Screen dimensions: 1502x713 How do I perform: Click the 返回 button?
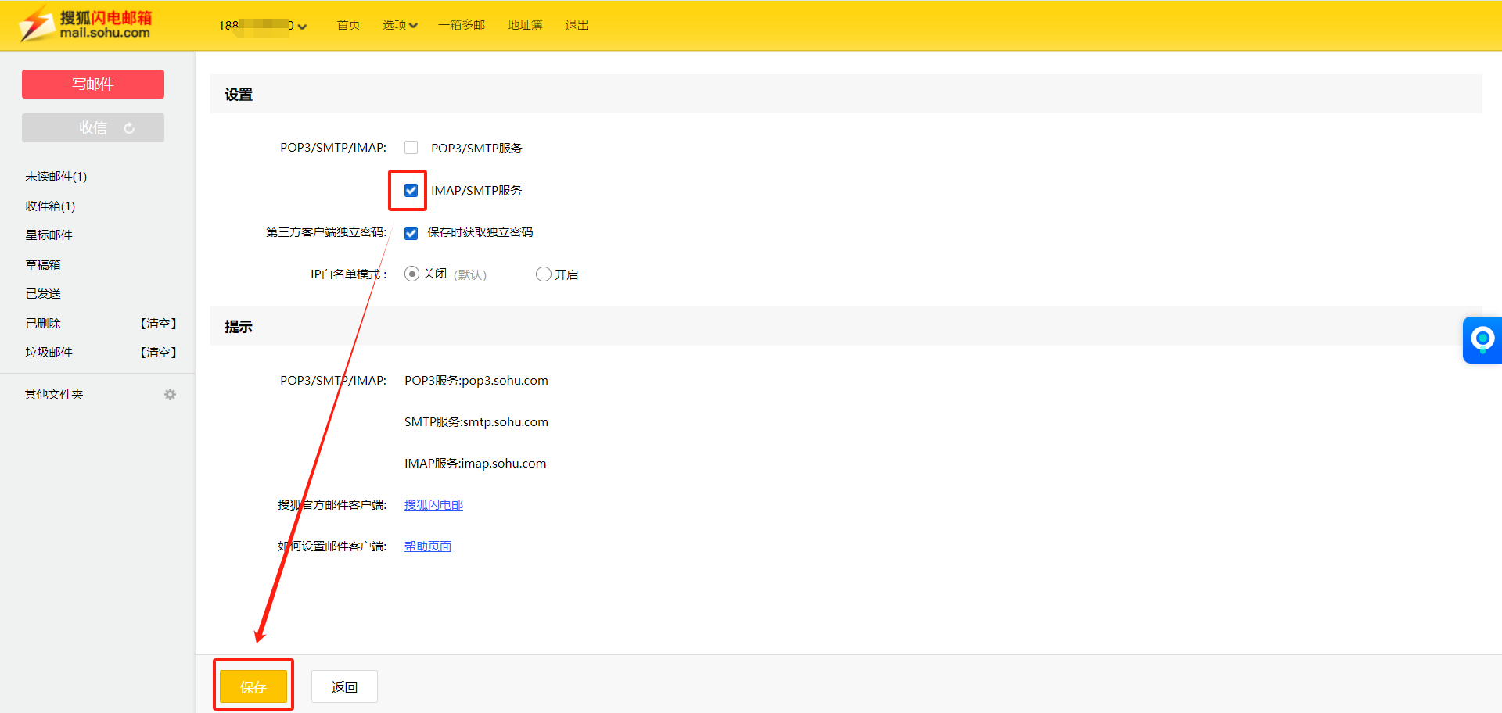point(344,686)
